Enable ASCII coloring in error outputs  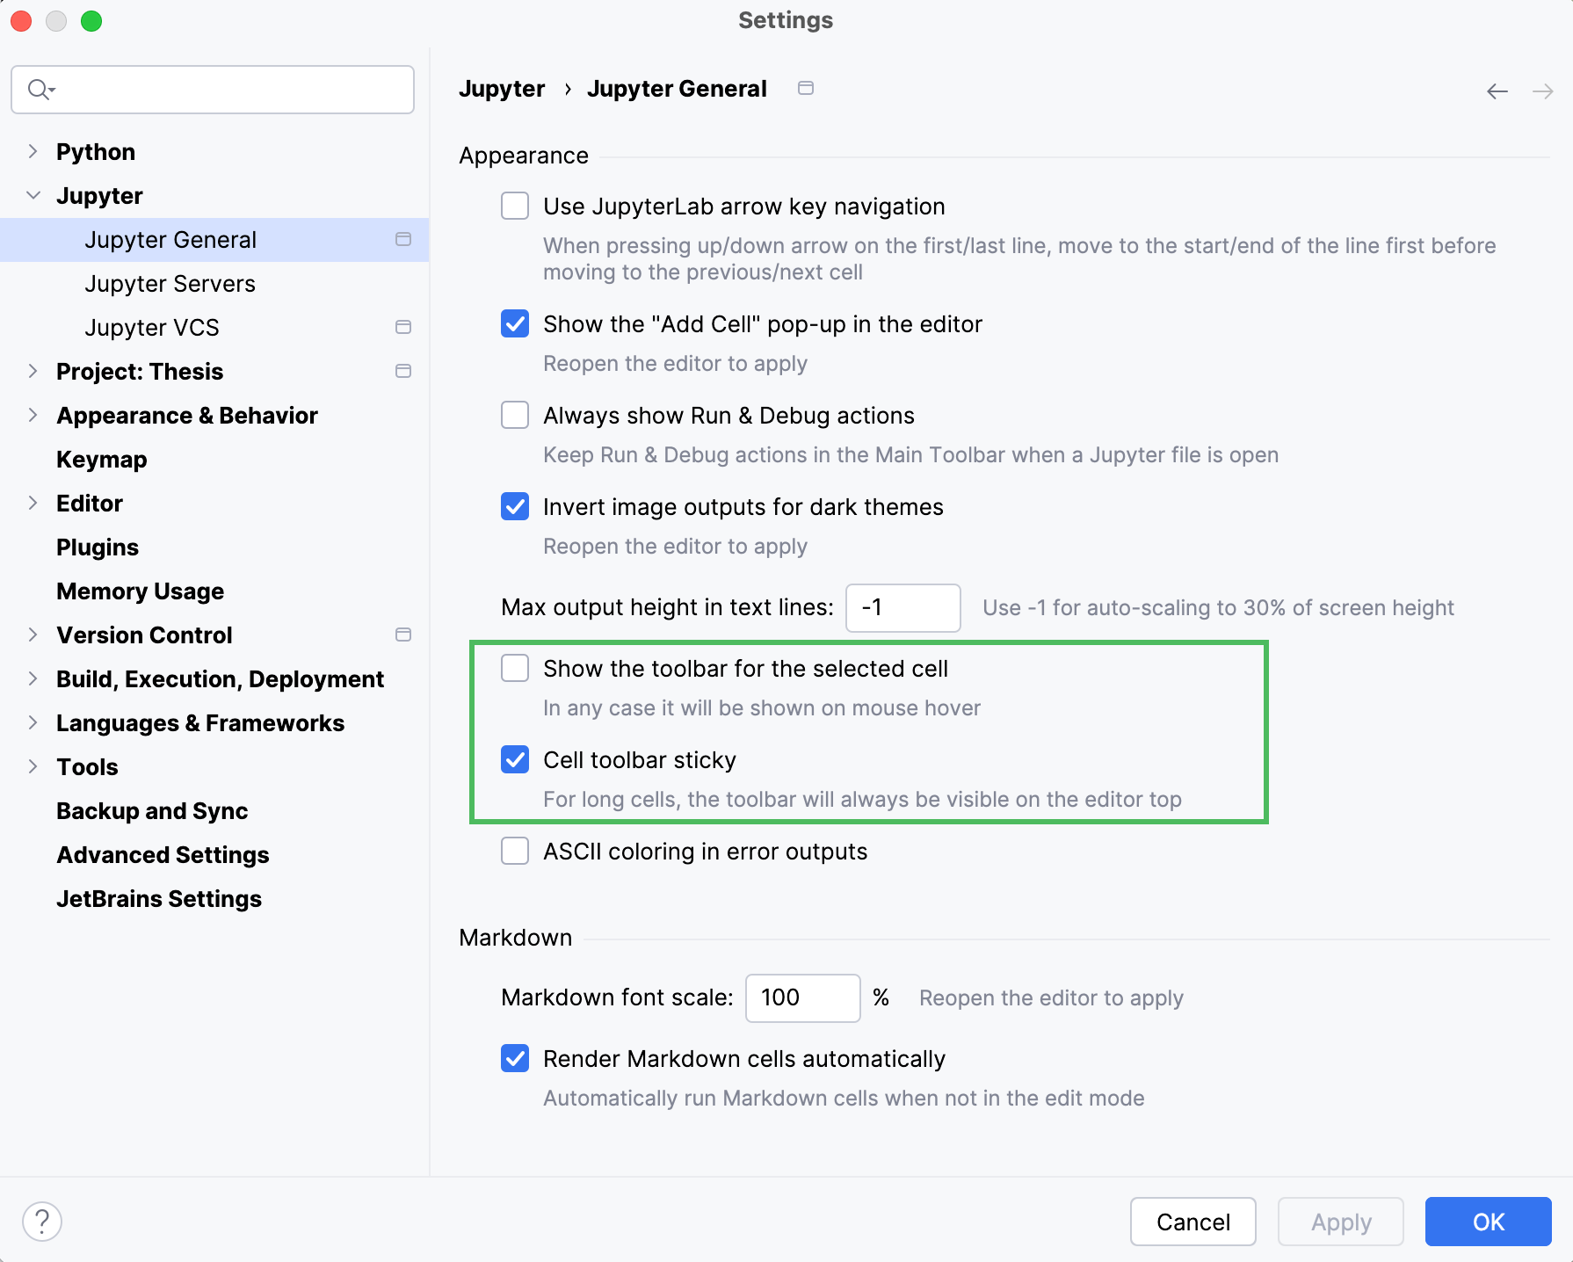(x=515, y=851)
